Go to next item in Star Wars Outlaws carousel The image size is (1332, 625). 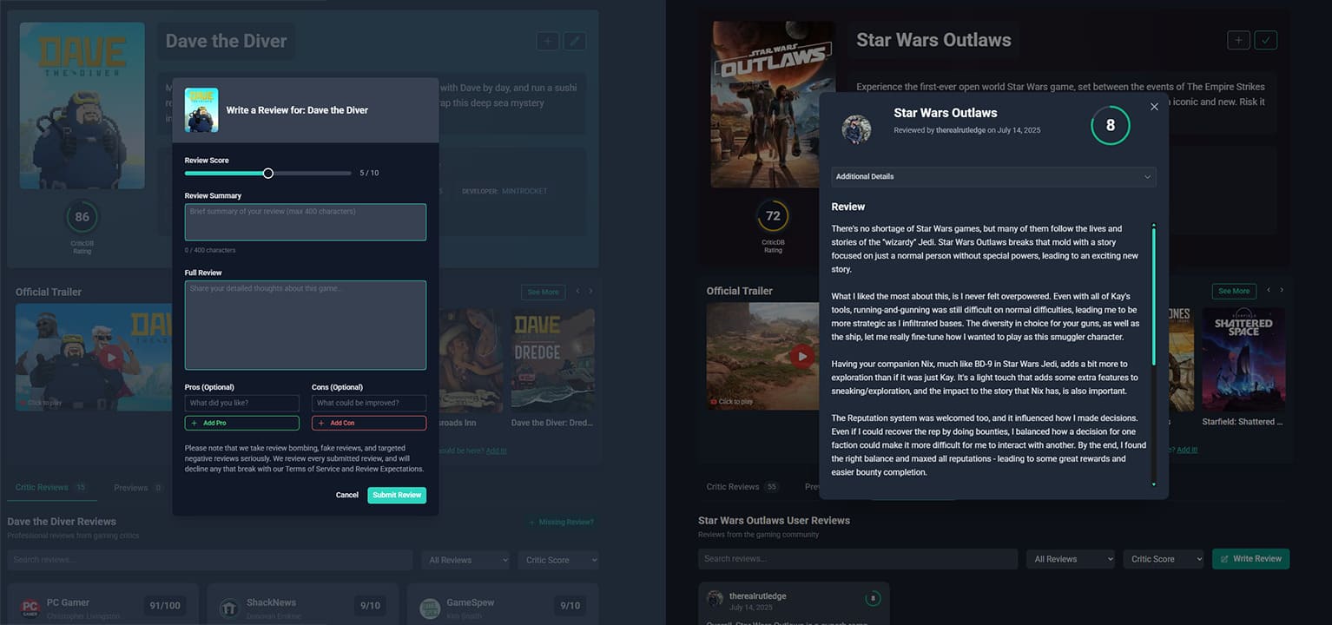(x=1282, y=291)
